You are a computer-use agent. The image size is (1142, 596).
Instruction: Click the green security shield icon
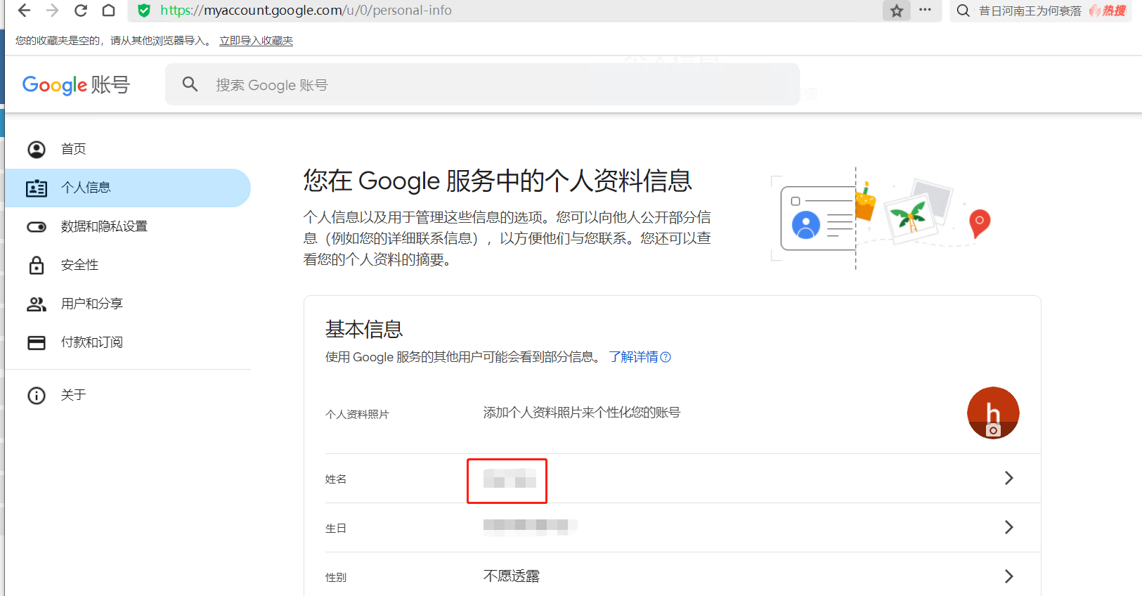coord(144,11)
